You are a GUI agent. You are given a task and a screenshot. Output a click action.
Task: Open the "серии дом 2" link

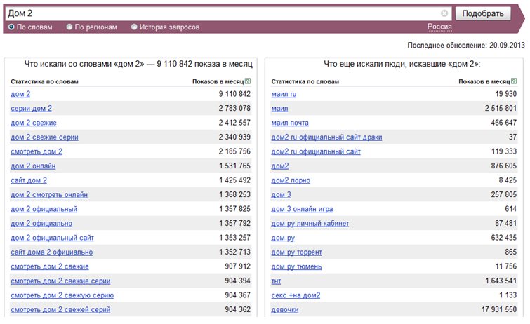coord(31,109)
